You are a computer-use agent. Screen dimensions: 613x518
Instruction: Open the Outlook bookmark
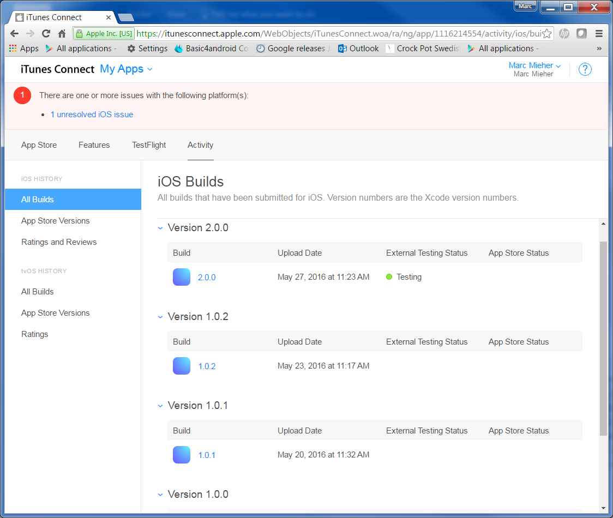point(358,49)
